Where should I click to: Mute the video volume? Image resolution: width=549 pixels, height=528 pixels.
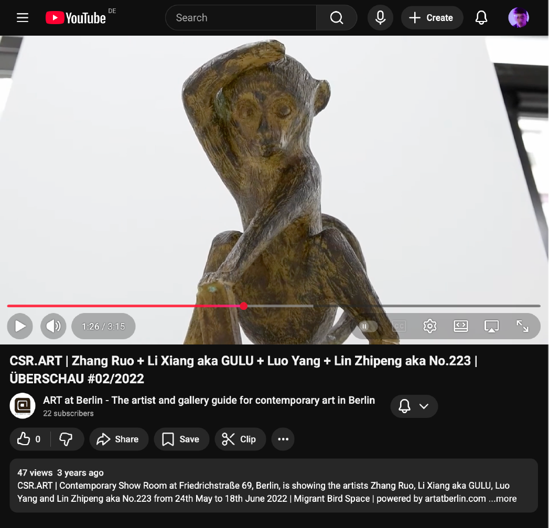(x=53, y=326)
